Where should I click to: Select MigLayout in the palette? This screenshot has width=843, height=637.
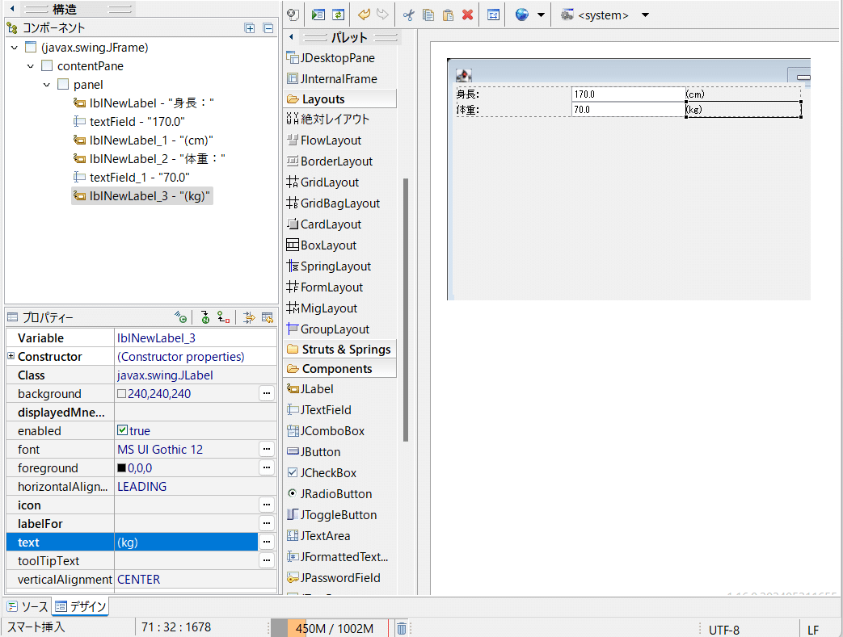pos(322,308)
